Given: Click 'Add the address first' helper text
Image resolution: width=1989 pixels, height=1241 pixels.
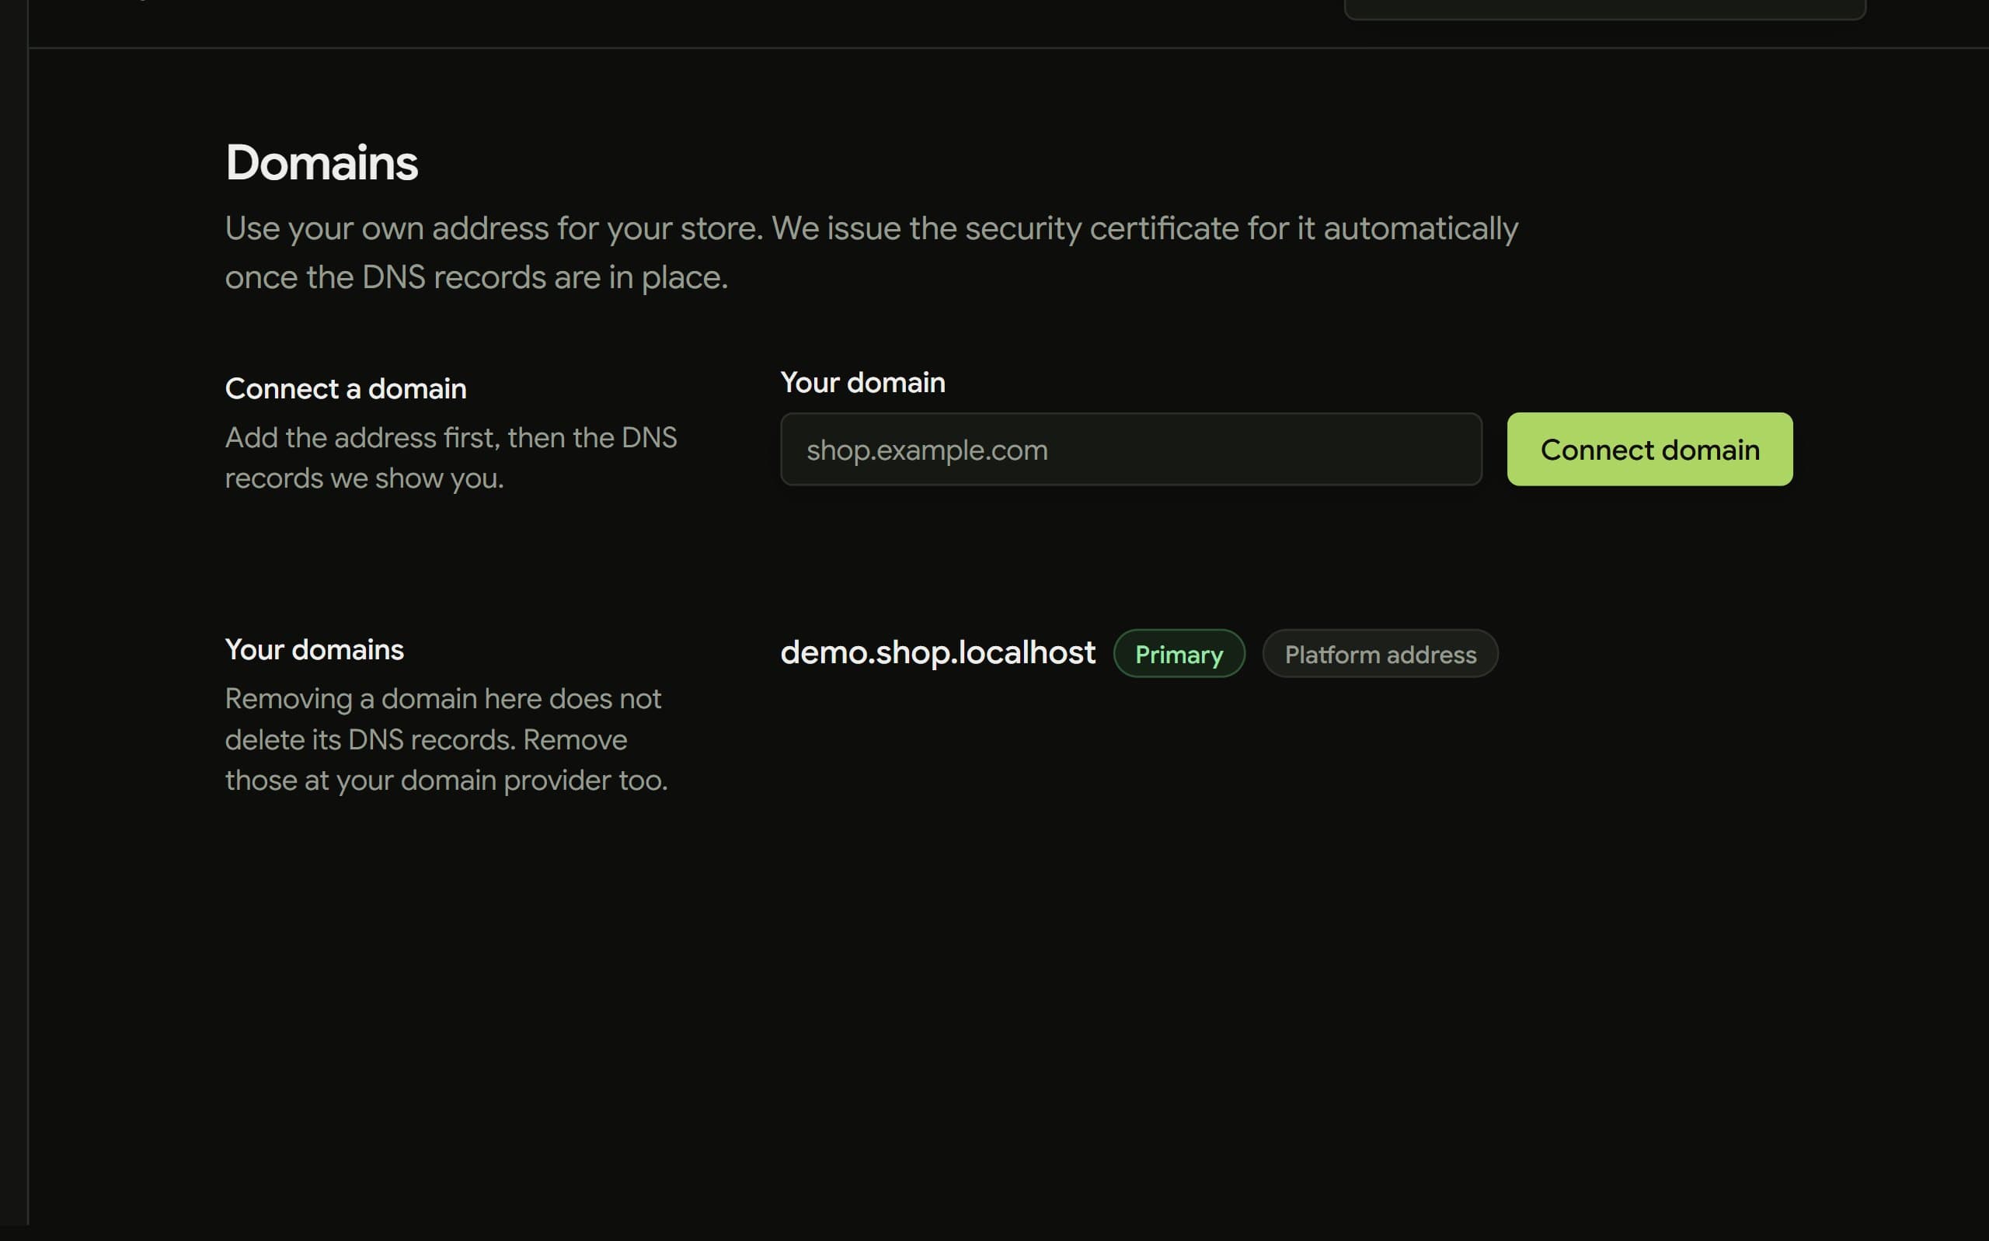Looking at the screenshot, I should (x=451, y=457).
